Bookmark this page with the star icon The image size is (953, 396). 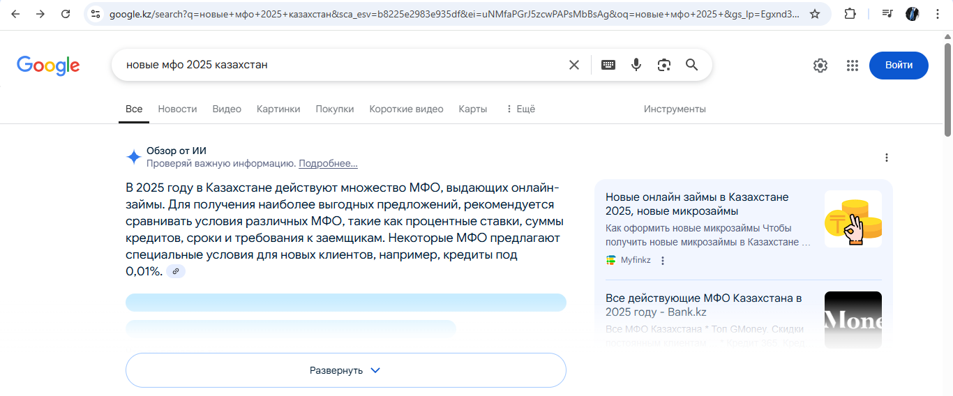pyautogui.click(x=815, y=14)
